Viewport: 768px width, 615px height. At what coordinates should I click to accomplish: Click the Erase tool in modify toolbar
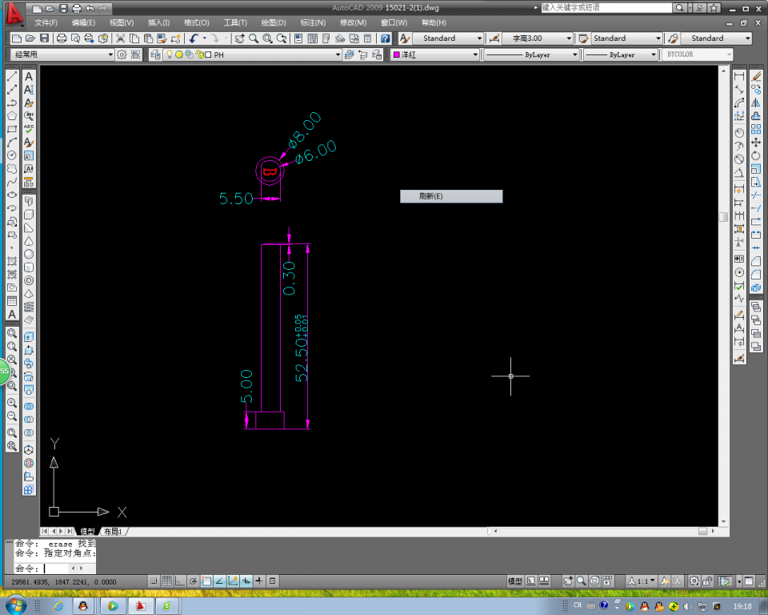pyautogui.click(x=756, y=76)
